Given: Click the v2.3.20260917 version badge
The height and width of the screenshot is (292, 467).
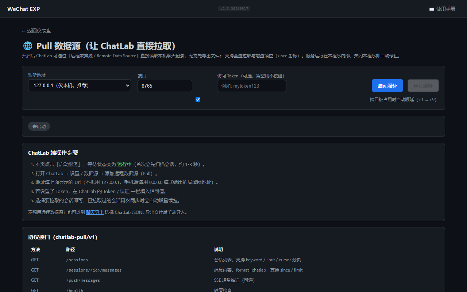Looking at the screenshot, I should [x=234, y=9].
